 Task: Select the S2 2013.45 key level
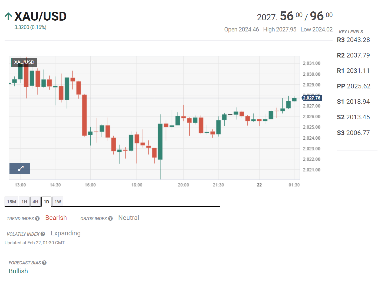point(353,117)
